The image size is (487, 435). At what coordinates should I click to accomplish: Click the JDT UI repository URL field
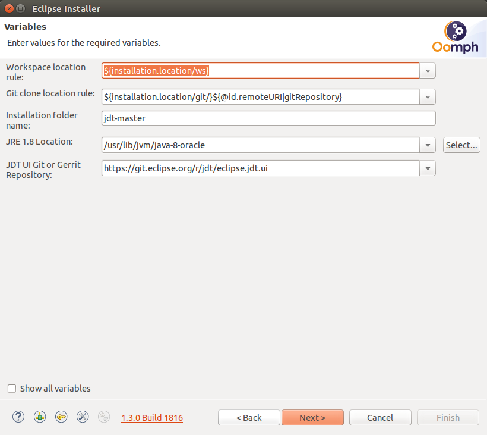(261, 168)
